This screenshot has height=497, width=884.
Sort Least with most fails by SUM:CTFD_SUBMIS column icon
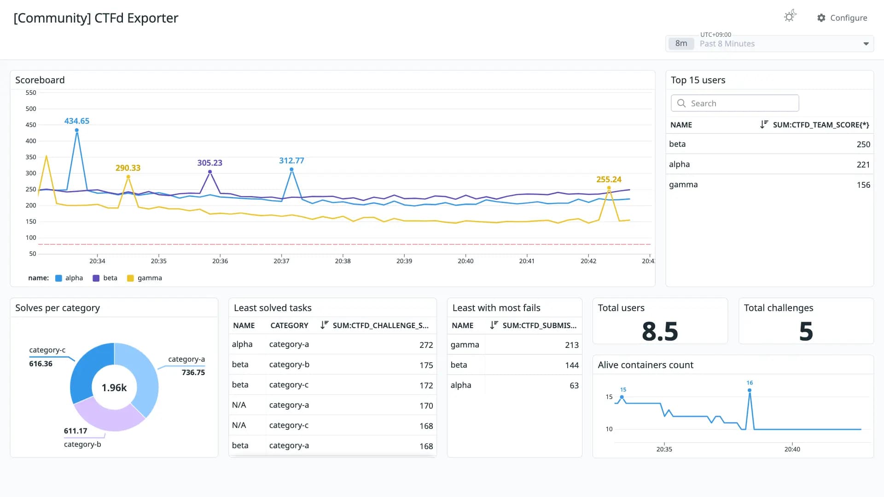(494, 325)
